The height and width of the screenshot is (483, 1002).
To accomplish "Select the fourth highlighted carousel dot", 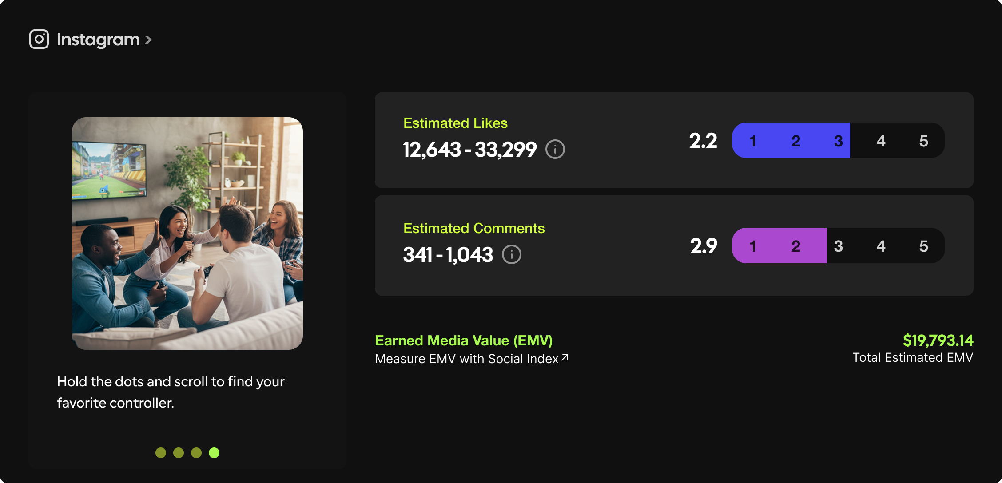I will 214,452.
